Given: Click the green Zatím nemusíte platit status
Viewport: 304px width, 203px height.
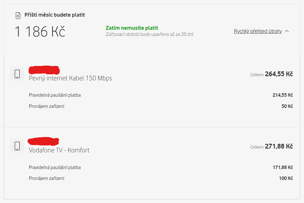Looking at the screenshot, I should [x=132, y=28].
